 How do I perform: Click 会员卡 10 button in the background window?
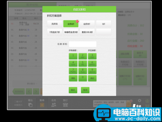(140, 54)
